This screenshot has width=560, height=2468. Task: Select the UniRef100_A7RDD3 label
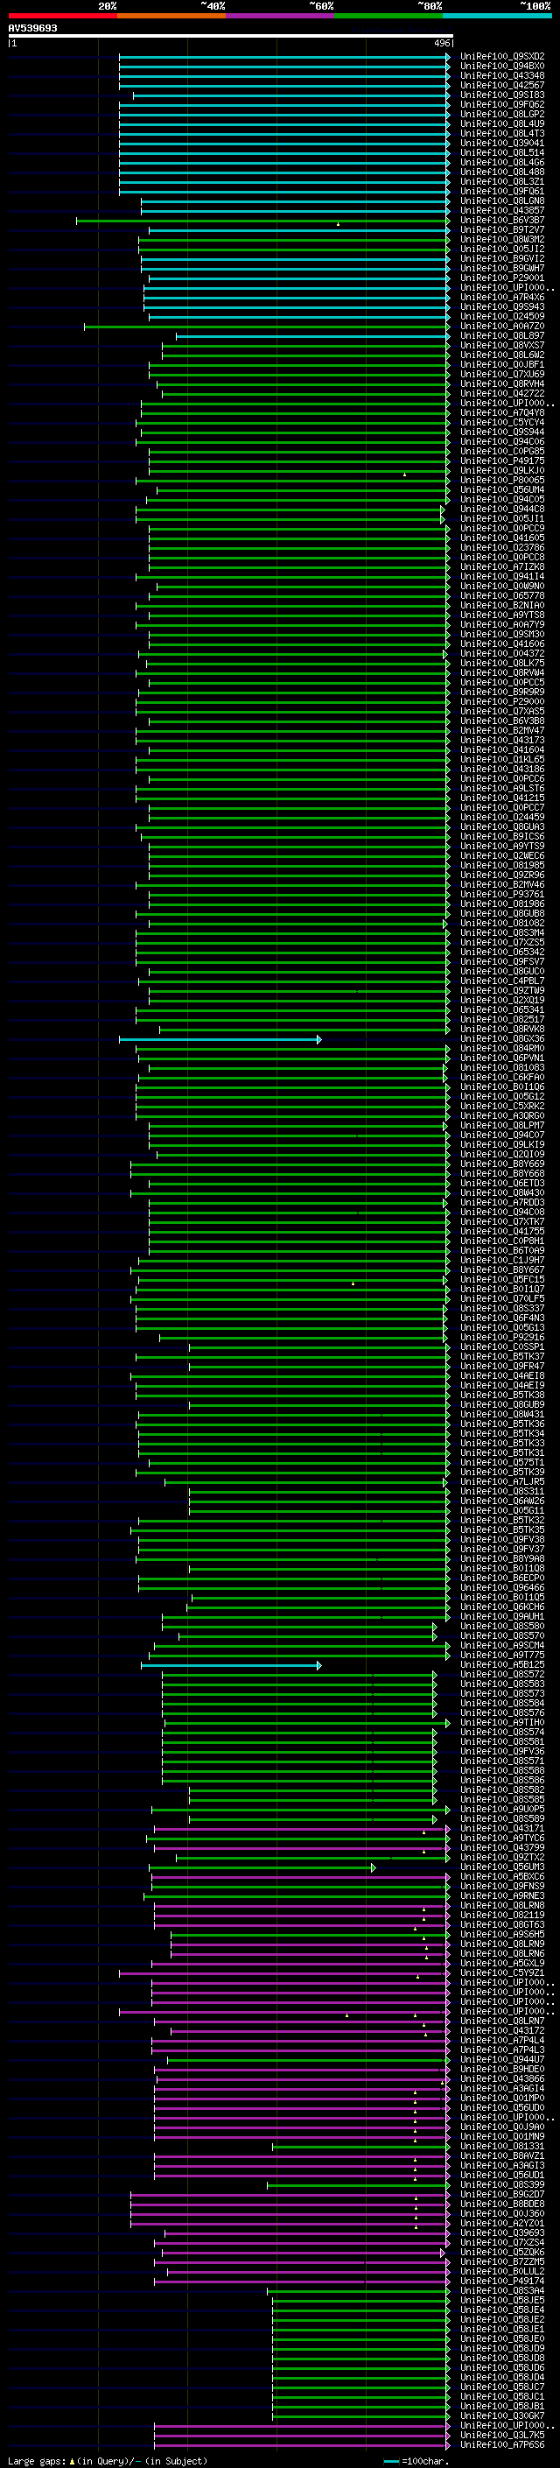502,1203
